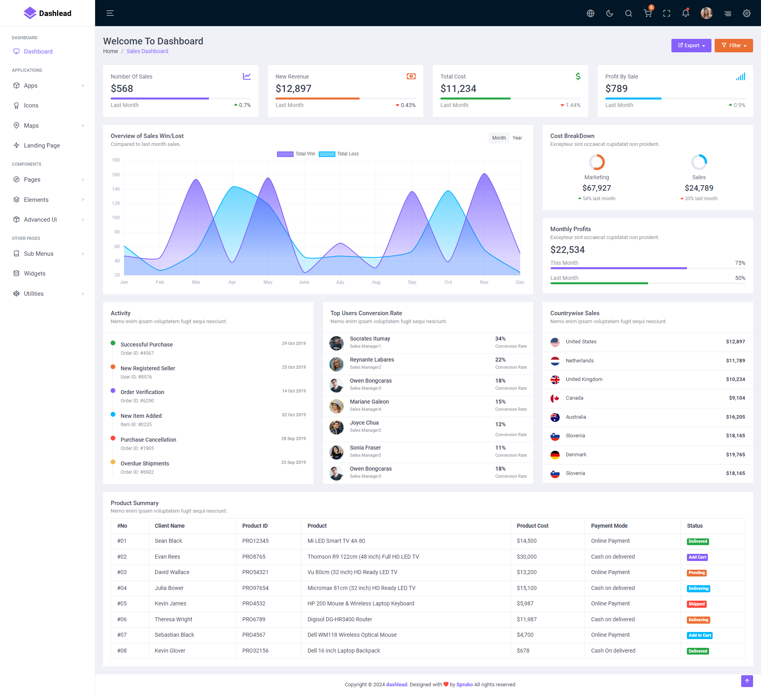Click the scroll-to-top arrow button
The image size is (761, 695).
tap(747, 681)
